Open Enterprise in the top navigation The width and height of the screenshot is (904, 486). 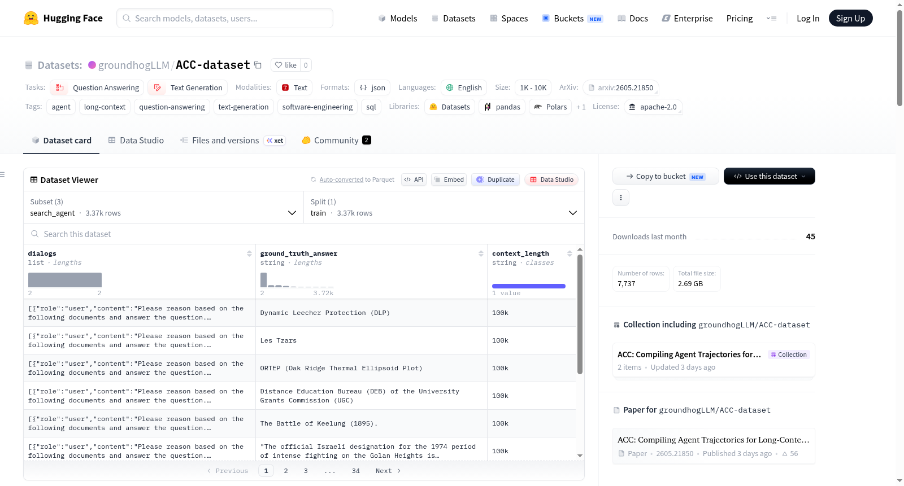pos(688,18)
